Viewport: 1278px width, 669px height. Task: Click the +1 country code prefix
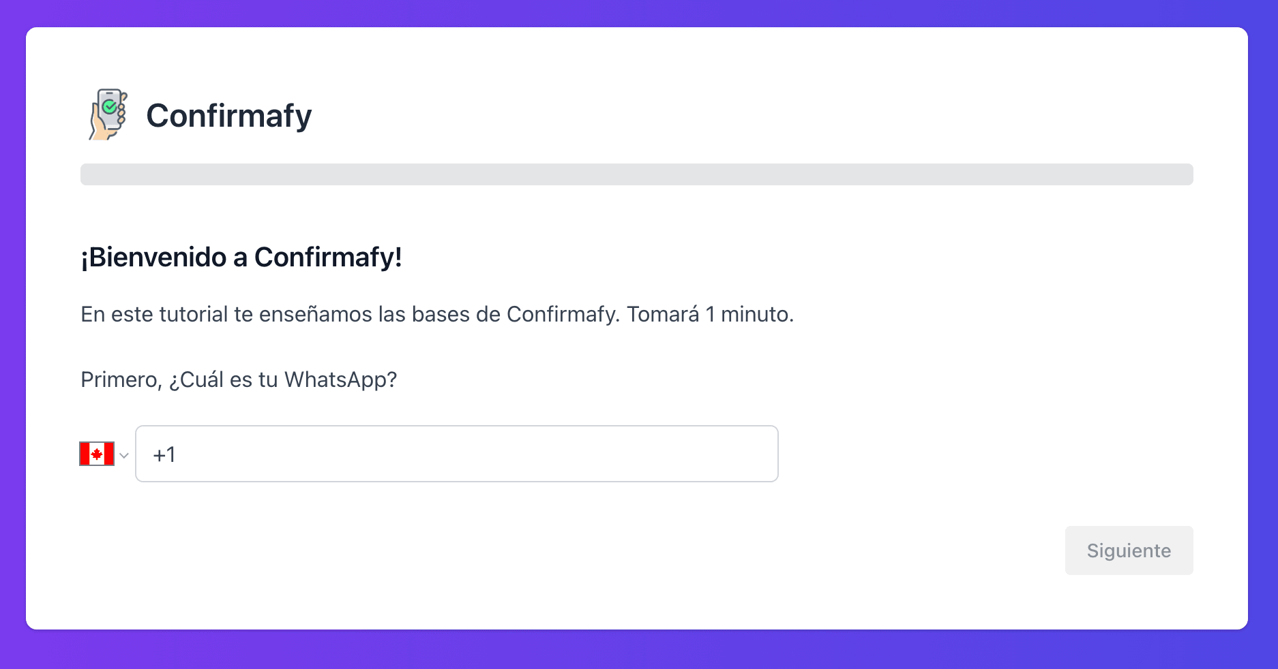[164, 454]
